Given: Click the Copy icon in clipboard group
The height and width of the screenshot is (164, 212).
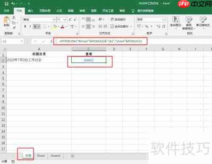Looking at the screenshot, I should click(x=14, y=22).
